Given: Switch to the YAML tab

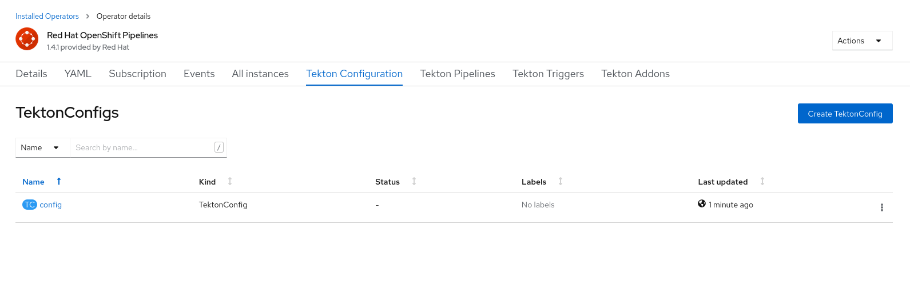Looking at the screenshot, I should 78,74.
